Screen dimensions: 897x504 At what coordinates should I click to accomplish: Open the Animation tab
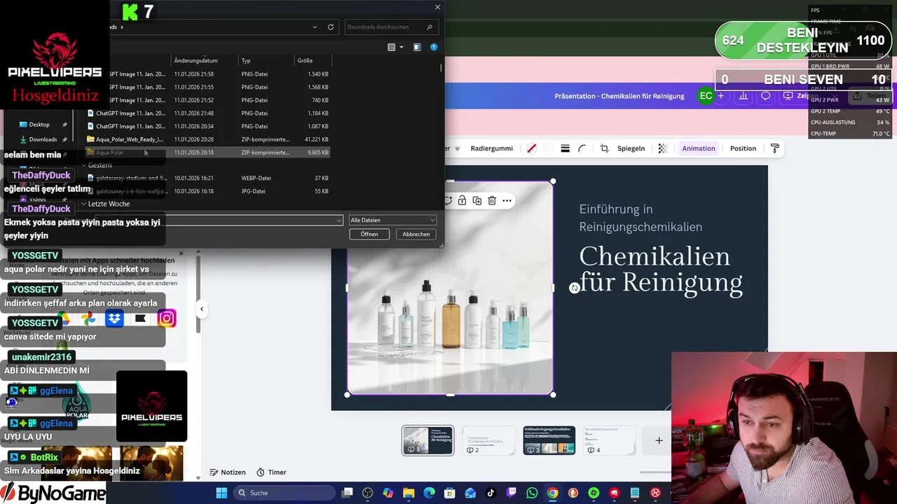pyautogui.click(x=699, y=148)
